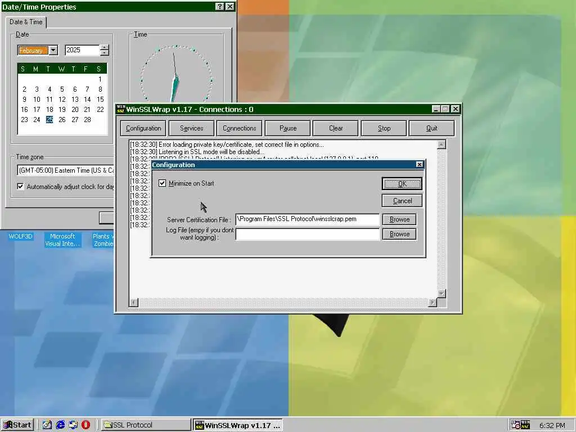Open the Eastern Time zone dropdown
The height and width of the screenshot is (432, 576).
coord(66,170)
